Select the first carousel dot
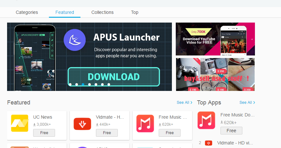The image size is (281, 148). [x=70, y=84]
